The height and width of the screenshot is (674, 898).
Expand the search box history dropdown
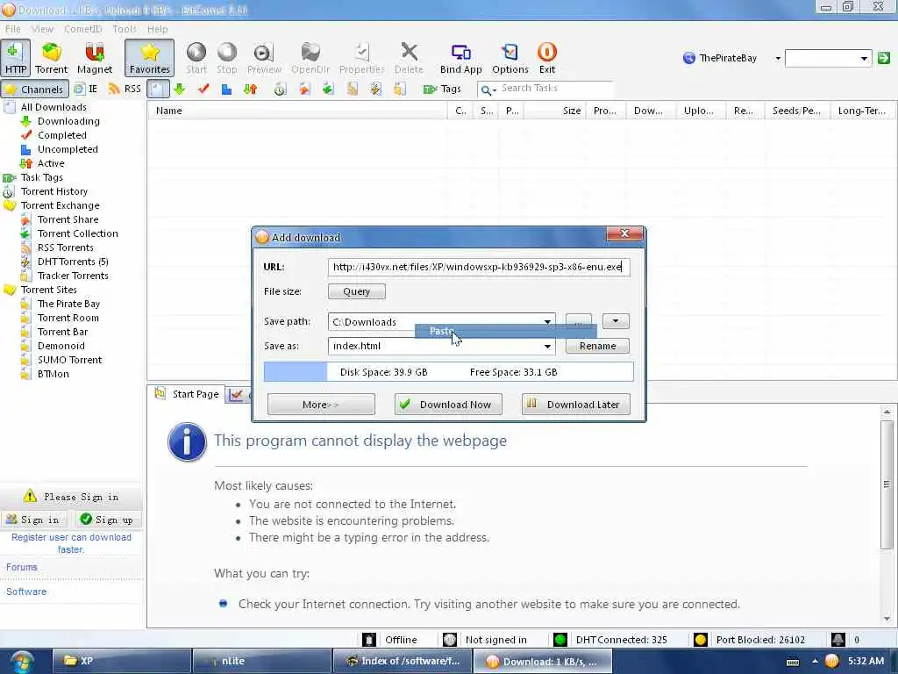click(863, 58)
